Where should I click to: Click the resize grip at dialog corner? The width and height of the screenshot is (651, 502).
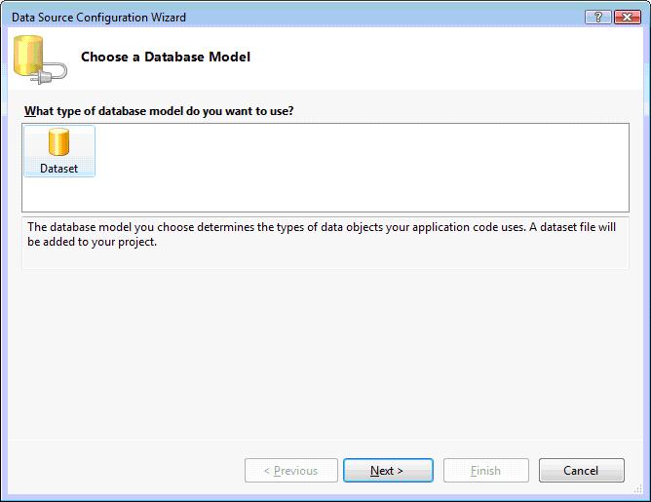coord(642,493)
